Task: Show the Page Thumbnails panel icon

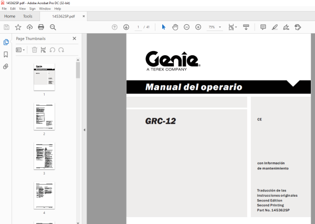Action: click(x=6, y=42)
